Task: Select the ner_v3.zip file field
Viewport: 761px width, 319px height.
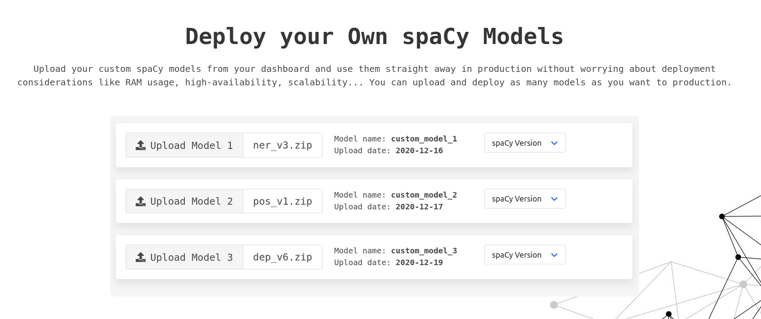Action: [x=282, y=145]
